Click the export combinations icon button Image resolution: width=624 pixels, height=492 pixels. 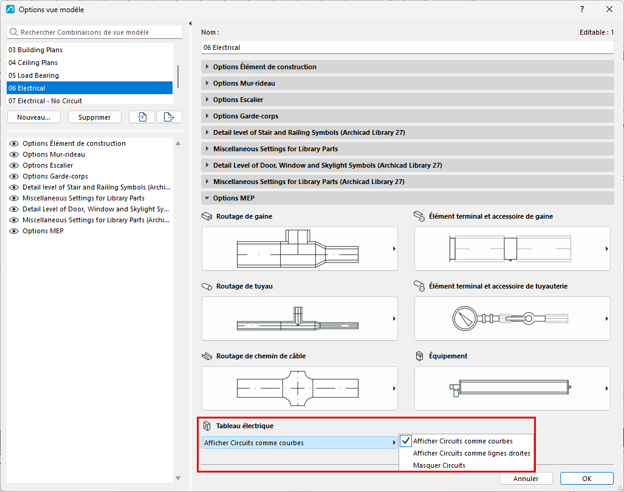click(x=169, y=117)
